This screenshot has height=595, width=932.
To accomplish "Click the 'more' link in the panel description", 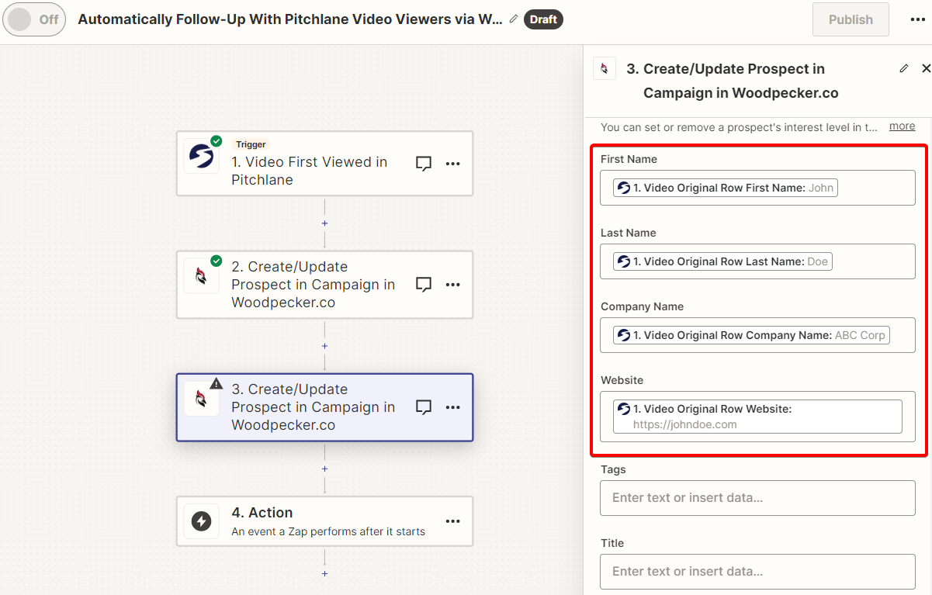I will (902, 126).
